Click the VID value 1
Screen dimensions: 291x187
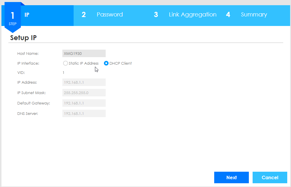64,73
